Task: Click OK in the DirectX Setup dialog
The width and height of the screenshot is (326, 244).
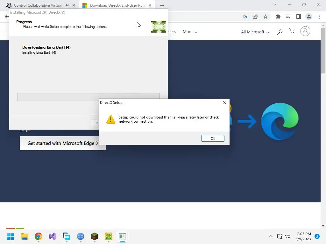Action: pos(213,139)
